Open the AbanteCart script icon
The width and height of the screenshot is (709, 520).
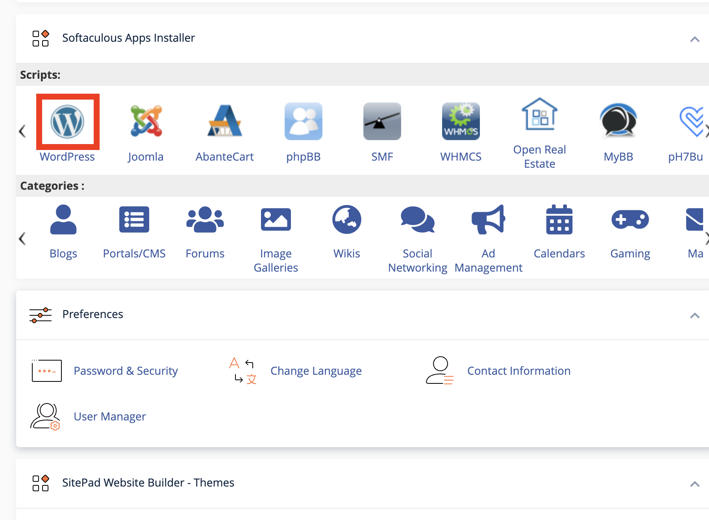tap(225, 120)
